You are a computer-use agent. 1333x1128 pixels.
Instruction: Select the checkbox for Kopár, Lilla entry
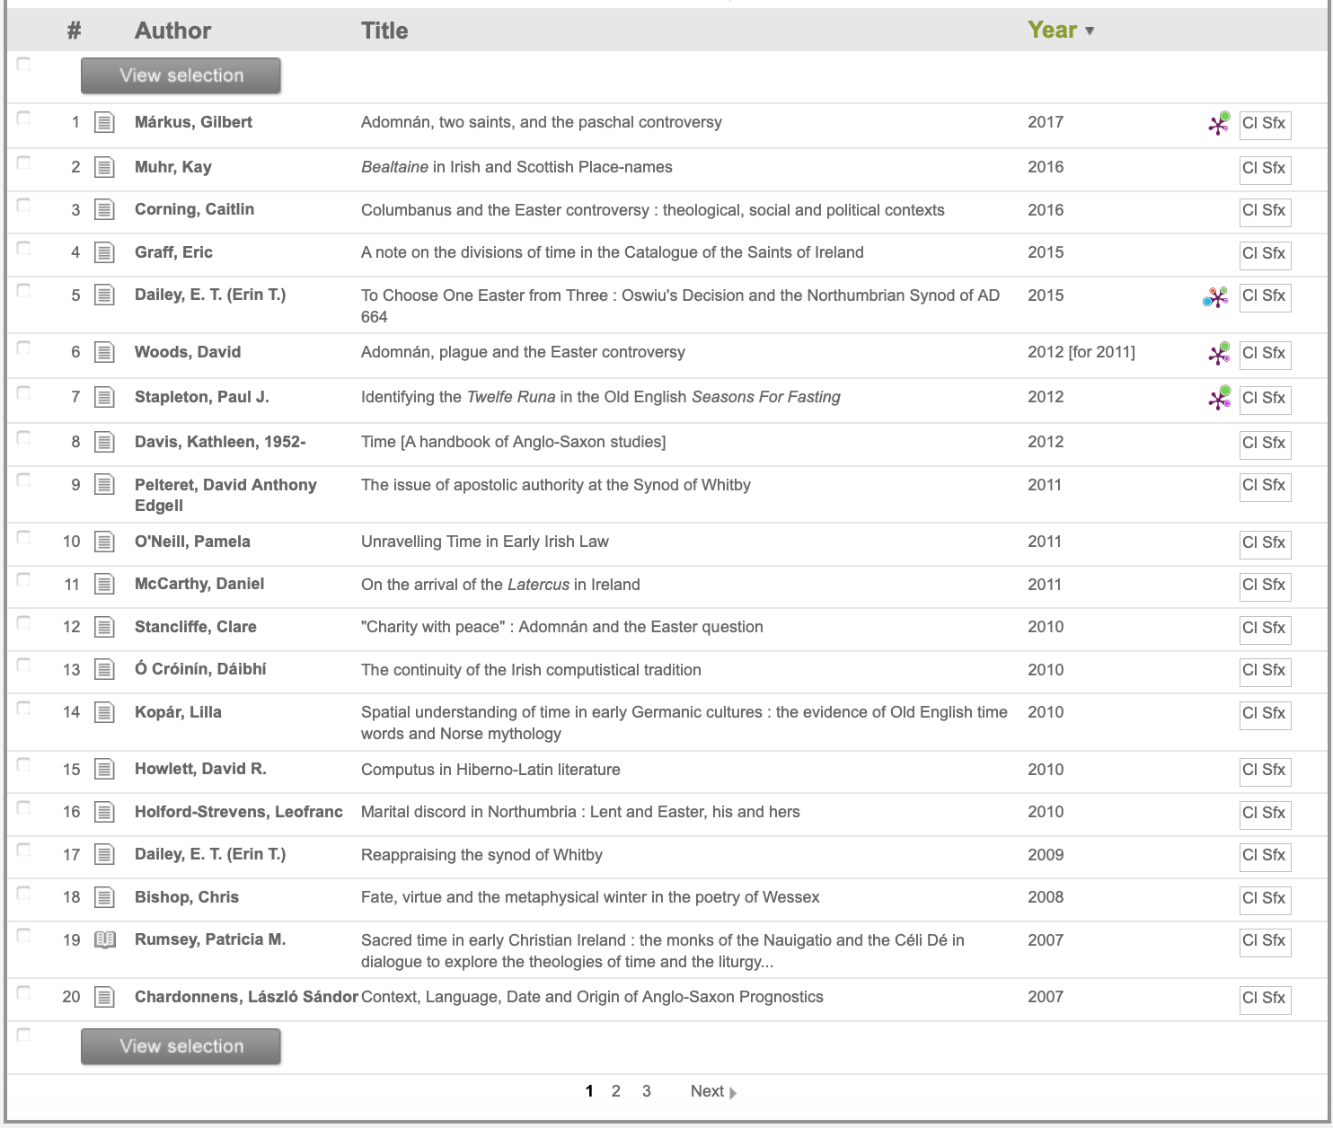(x=24, y=709)
